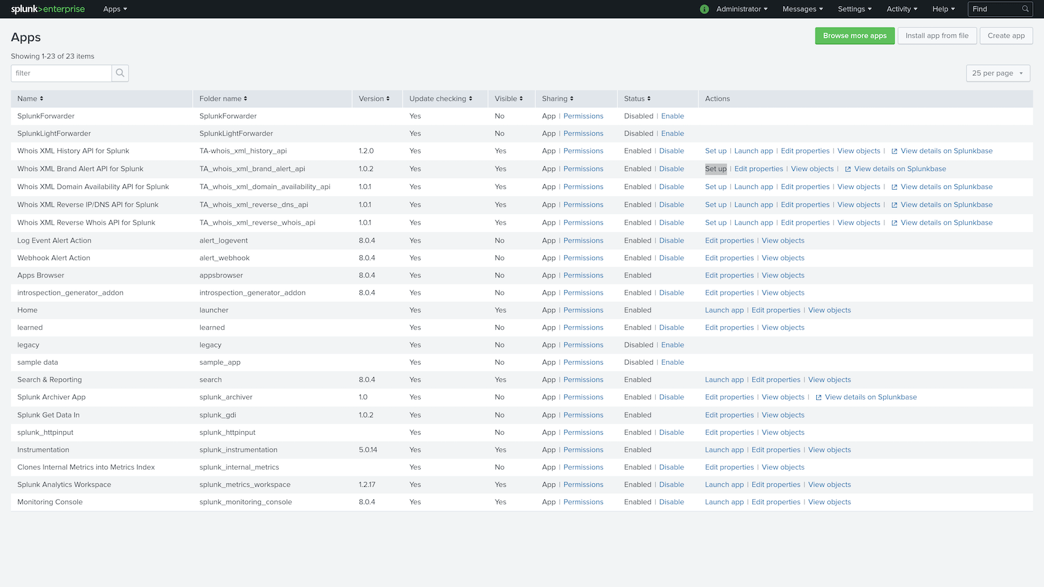This screenshot has width=1044, height=587.
Task: Open the Administrator menu
Action: [742, 9]
